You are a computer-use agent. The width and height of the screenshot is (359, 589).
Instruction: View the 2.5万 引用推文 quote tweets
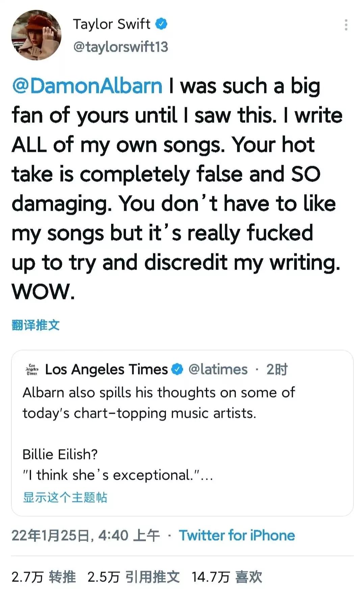coord(133,577)
